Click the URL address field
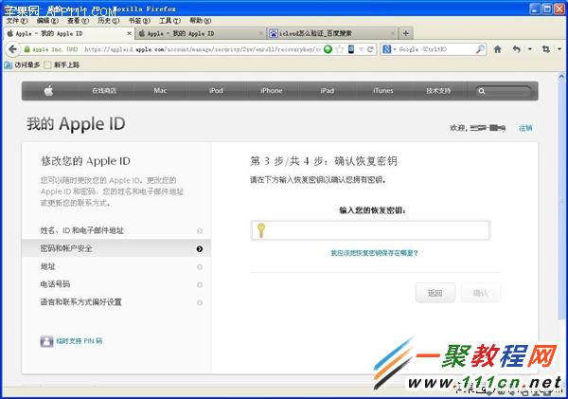The height and width of the screenshot is (399, 568). tap(203, 49)
